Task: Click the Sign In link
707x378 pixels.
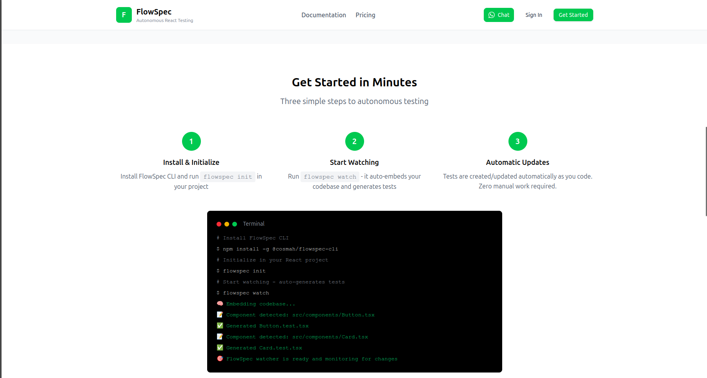Action: 534,15
